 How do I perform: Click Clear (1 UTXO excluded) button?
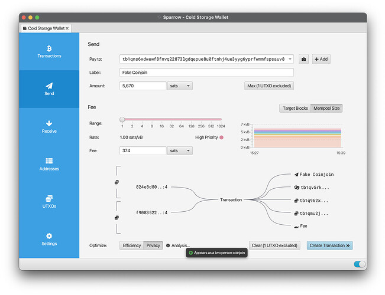click(x=274, y=245)
